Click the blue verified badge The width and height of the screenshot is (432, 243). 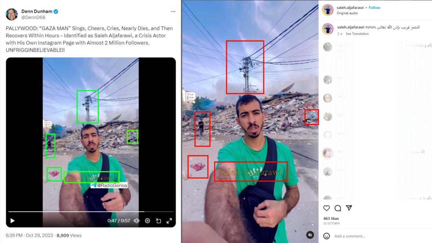pyautogui.click(x=56, y=11)
